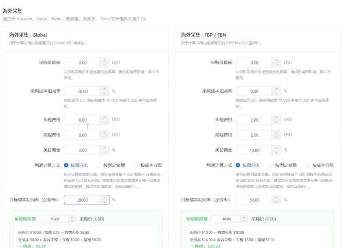Edit Global 类目佣金 input field
This screenshot has height=248, width=346.
[82, 150]
